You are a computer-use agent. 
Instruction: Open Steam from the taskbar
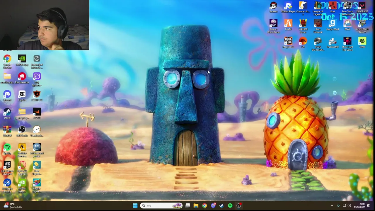click(221, 205)
